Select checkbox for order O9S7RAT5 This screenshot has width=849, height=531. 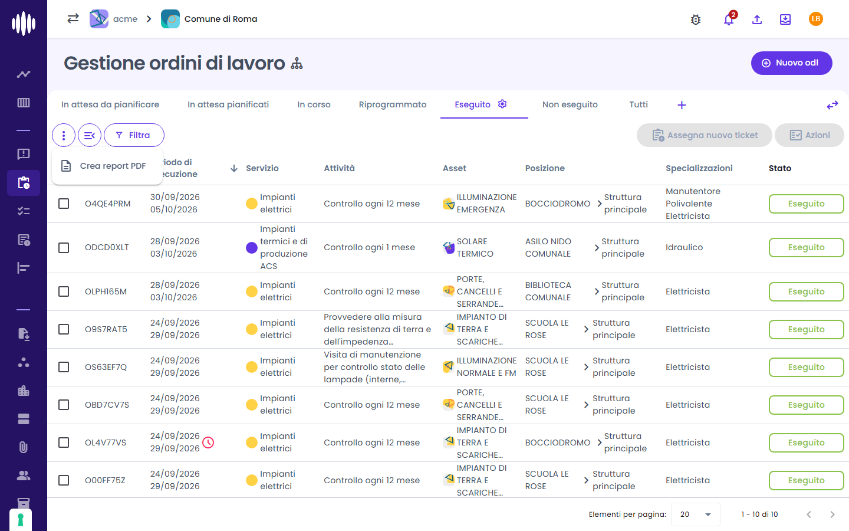64,329
